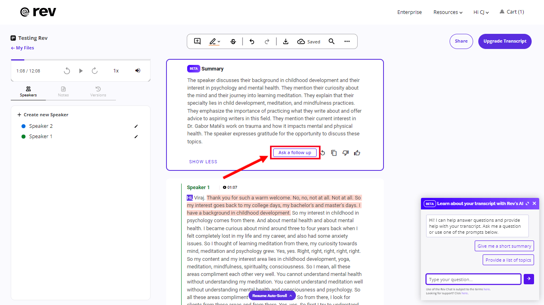Open transcript search with magnifier icon
Image resolution: width=544 pixels, height=305 pixels.
[x=331, y=41]
